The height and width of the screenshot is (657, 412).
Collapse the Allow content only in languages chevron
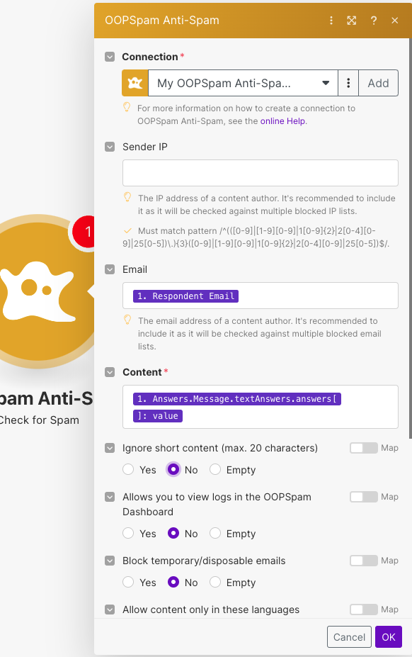(110, 610)
